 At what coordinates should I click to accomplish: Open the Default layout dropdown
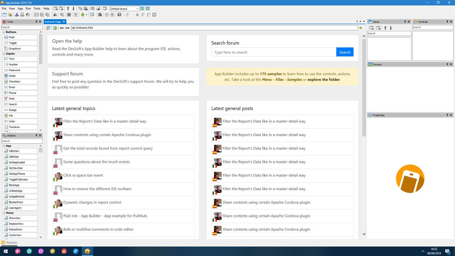[x=137, y=8]
